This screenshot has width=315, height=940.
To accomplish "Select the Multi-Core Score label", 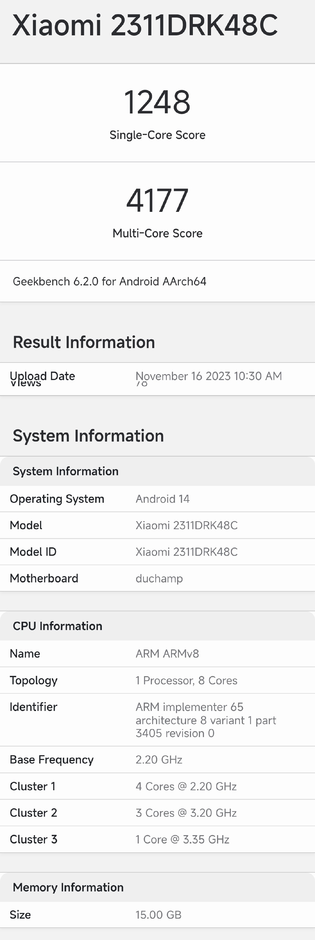I will [x=157, y=233].
